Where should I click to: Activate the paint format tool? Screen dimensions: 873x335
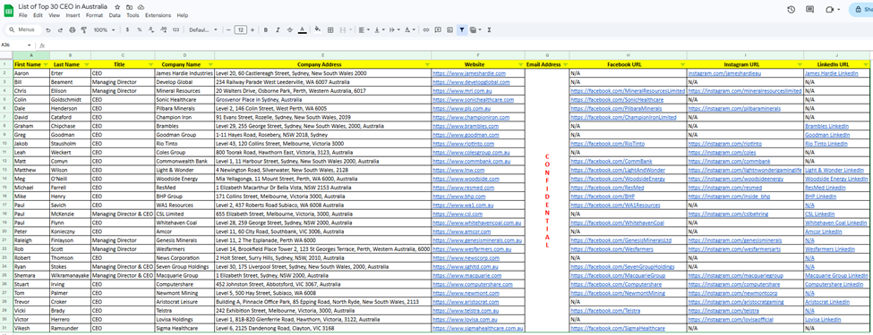83,29
